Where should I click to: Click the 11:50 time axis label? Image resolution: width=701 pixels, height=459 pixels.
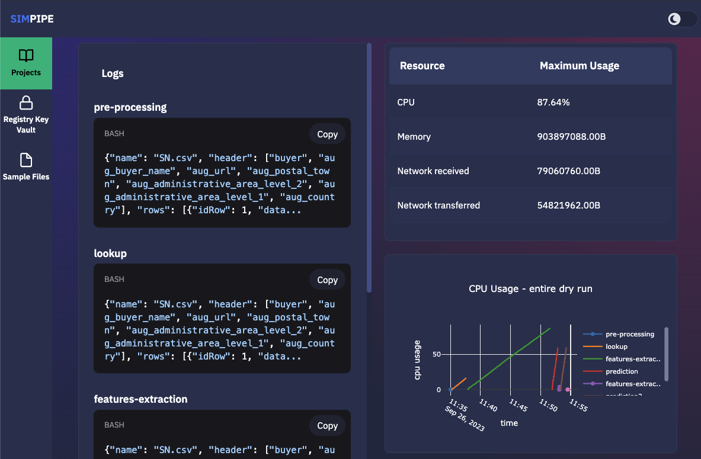[549, 405]
